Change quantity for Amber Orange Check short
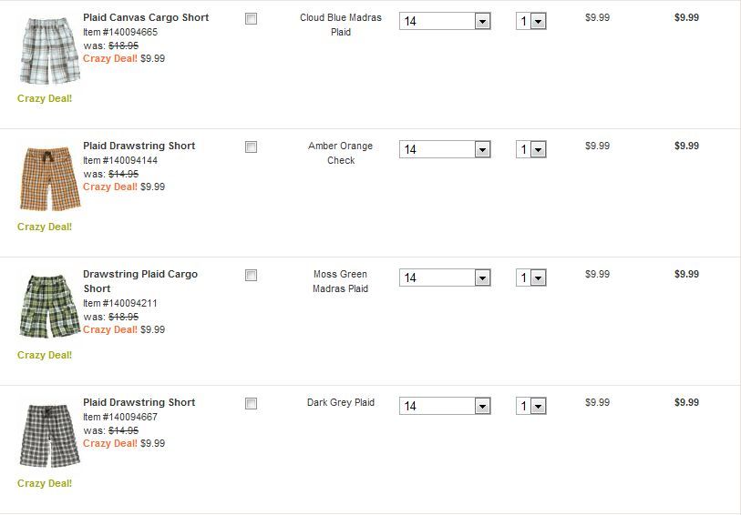The image size is (741, 515). point(531,149)
